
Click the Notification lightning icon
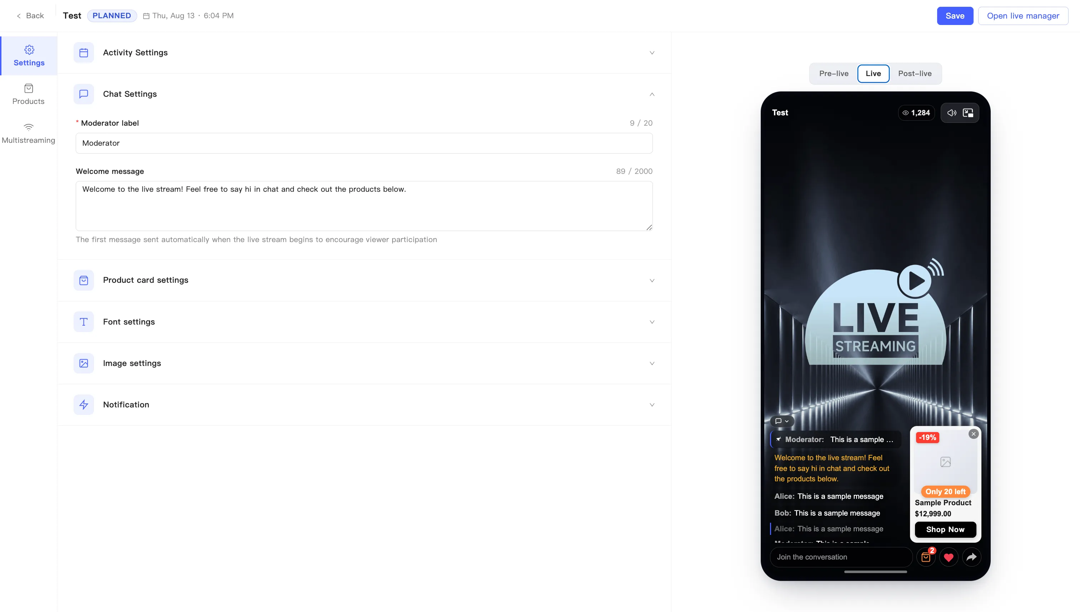(x=84, y=405)
